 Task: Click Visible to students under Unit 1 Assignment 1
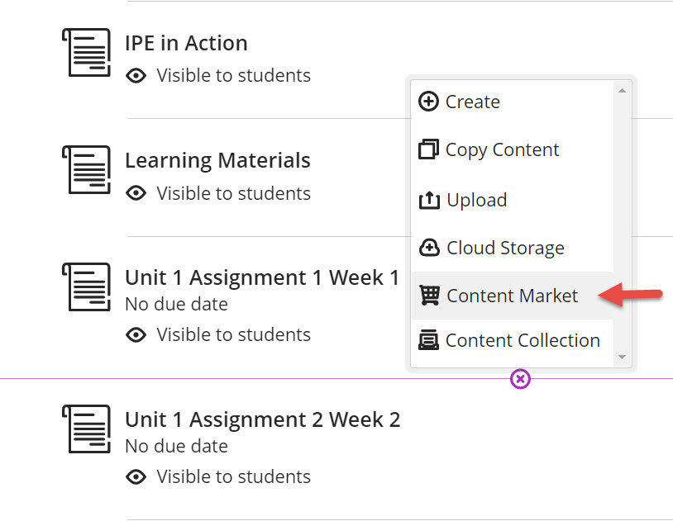(233, 334)
